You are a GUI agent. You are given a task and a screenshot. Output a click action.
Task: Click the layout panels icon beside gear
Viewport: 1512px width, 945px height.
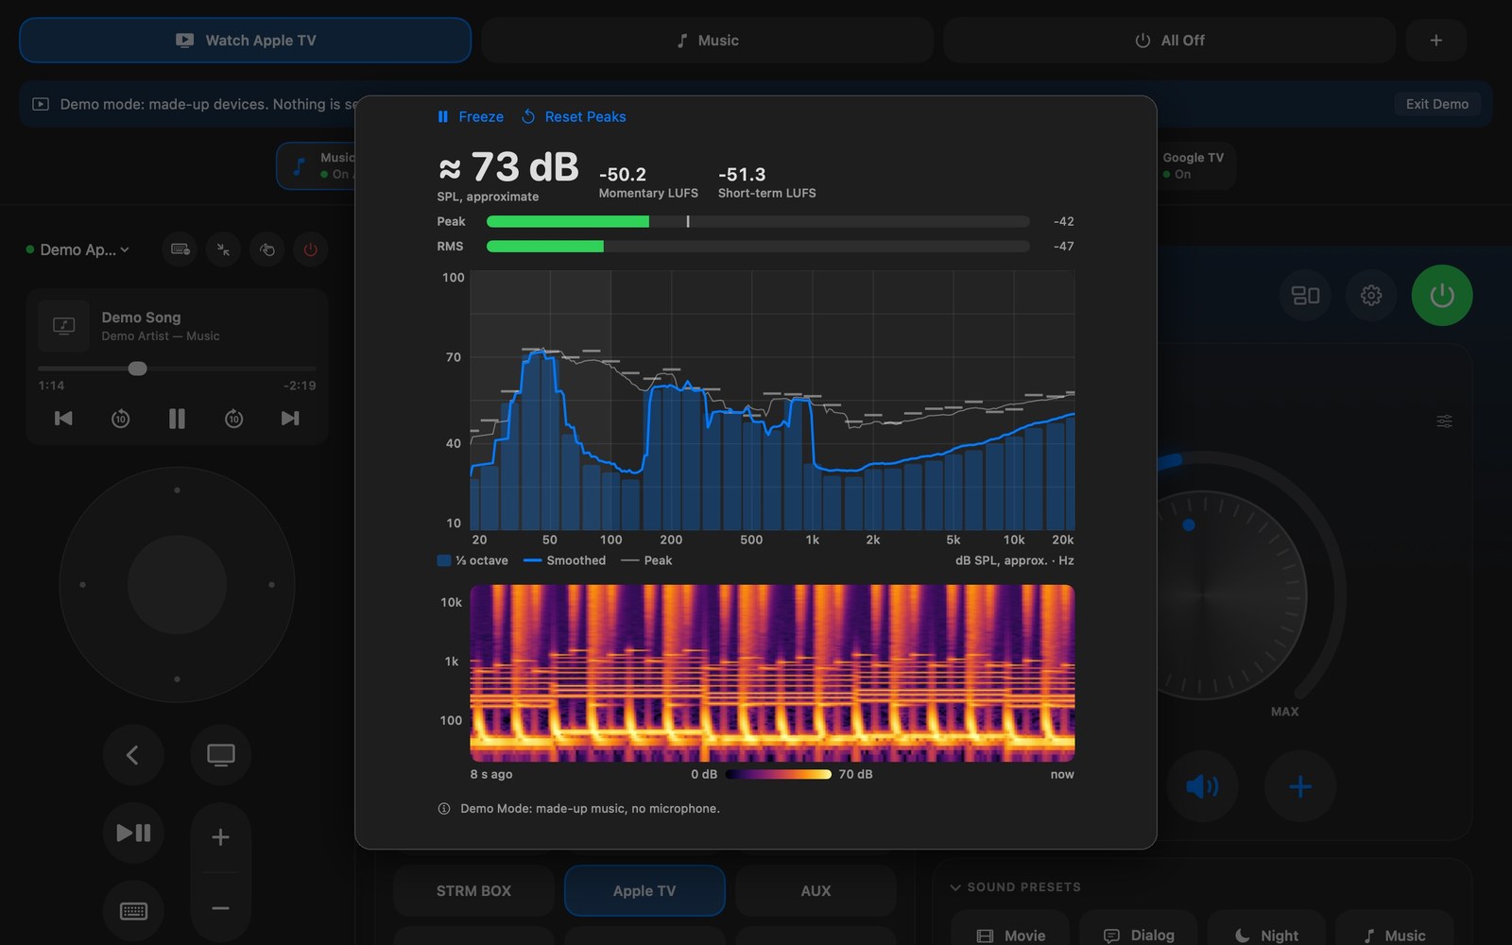[x=1305, y=295]
